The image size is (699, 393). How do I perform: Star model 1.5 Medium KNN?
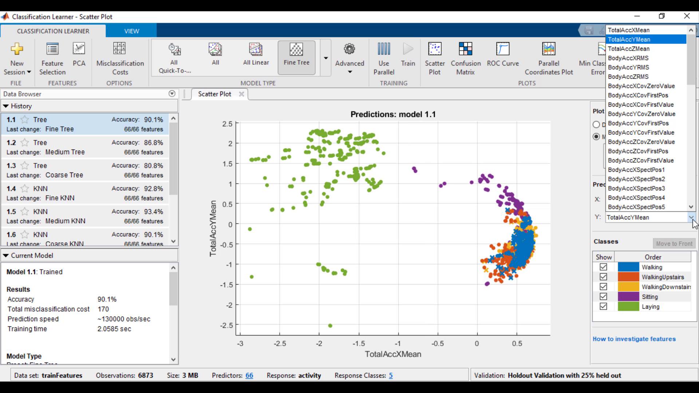click(25, 211)
